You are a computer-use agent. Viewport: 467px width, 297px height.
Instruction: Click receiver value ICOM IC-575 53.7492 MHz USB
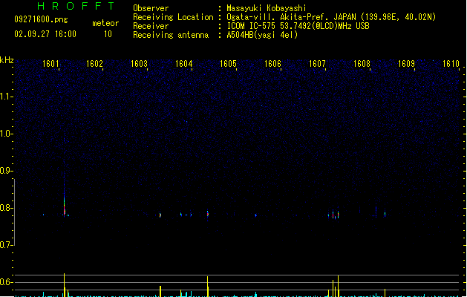click(298, 26)
